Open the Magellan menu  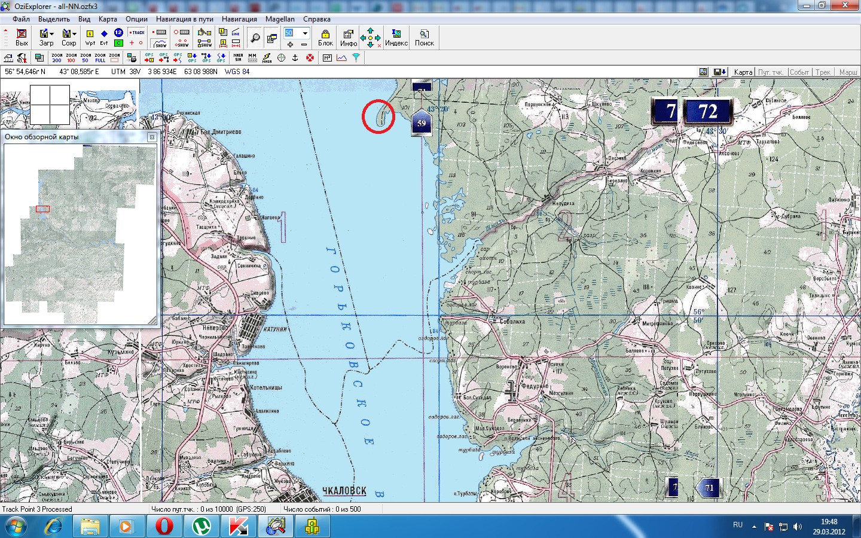coord(280,19)
